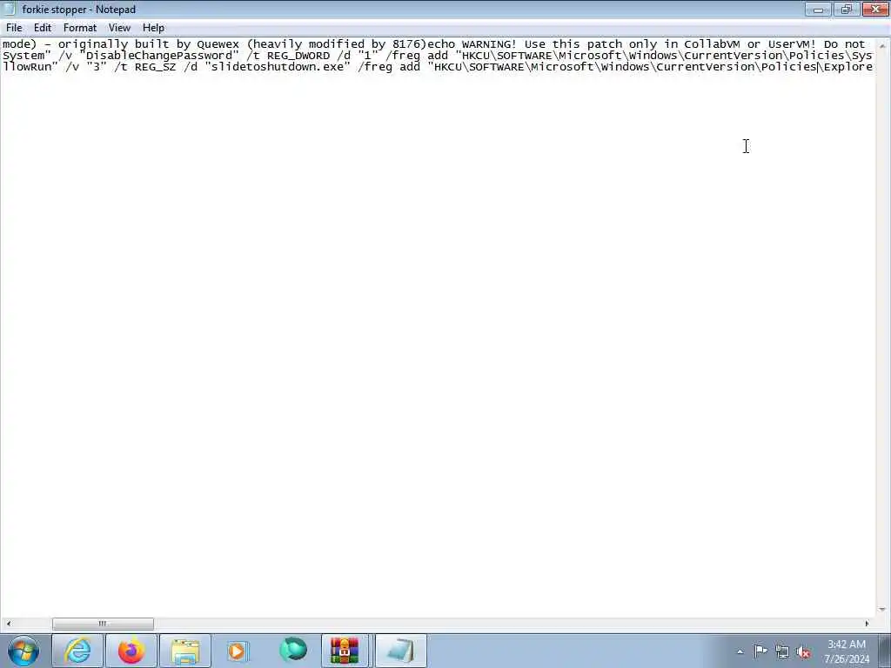
Task: Restore down the Notepad window
Action: click(x=847, y=9)
